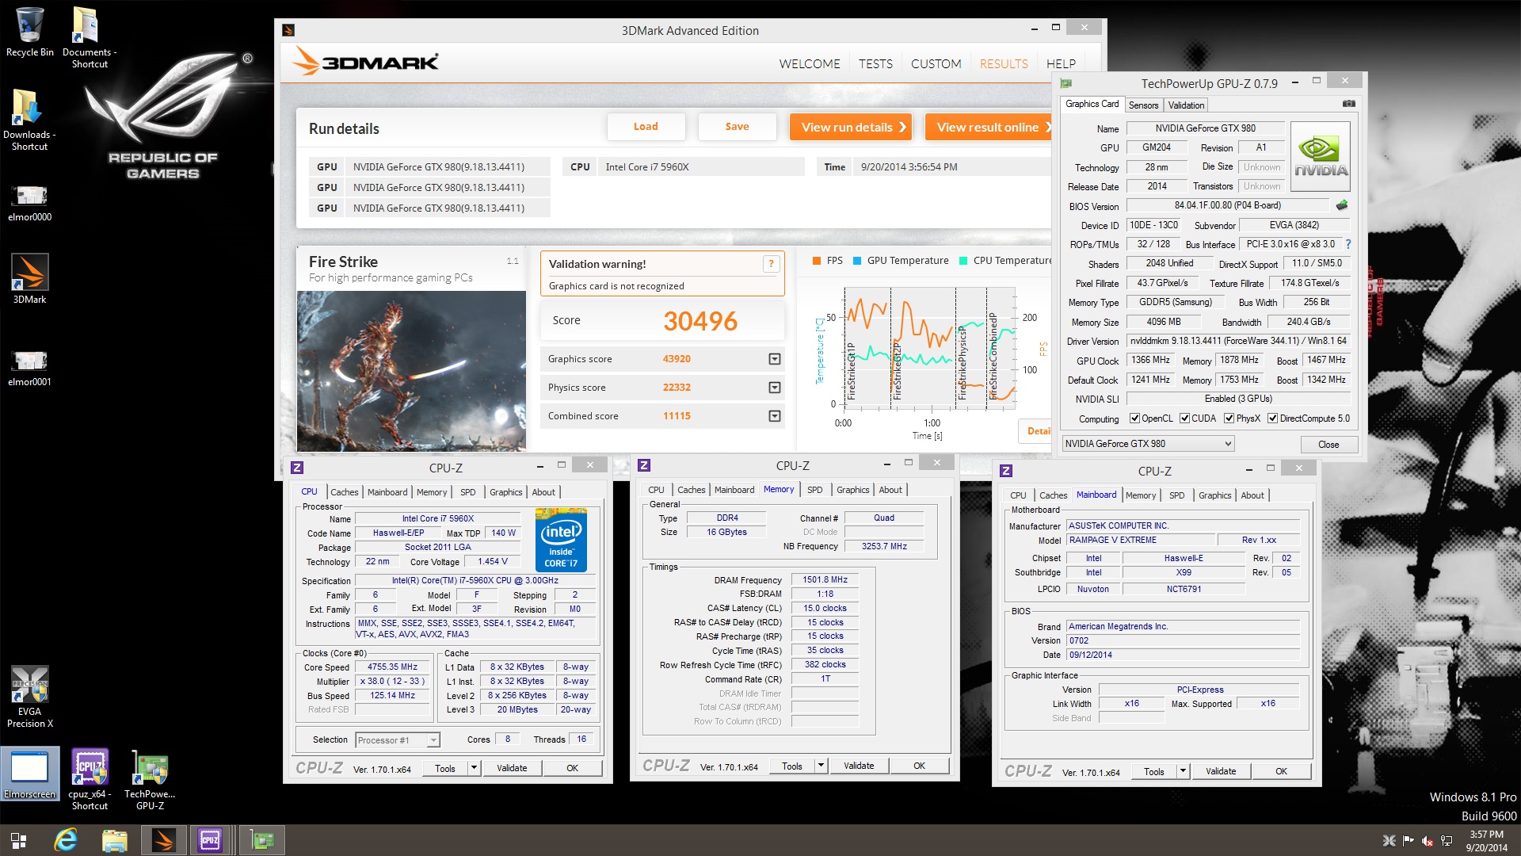Screen dimensions: 1521x856
Task: Click the NVIDIA logo in GPU-Z
Action: pyautogui.click(x=1321, y=156)
